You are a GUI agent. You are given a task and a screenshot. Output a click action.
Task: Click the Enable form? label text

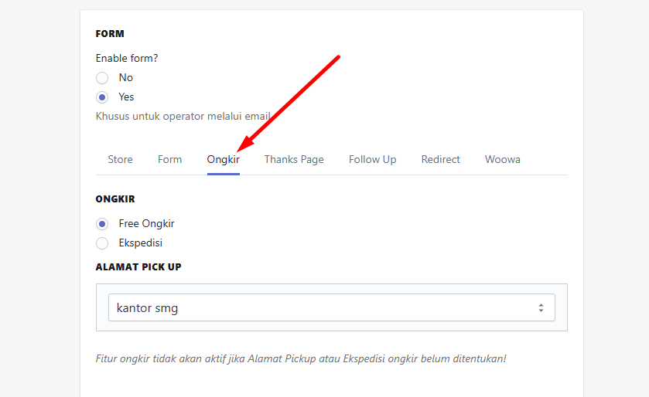(127, 58)
